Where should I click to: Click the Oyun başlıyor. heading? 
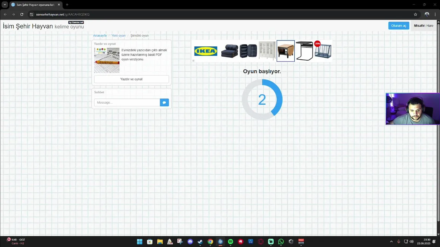point(262,71)
